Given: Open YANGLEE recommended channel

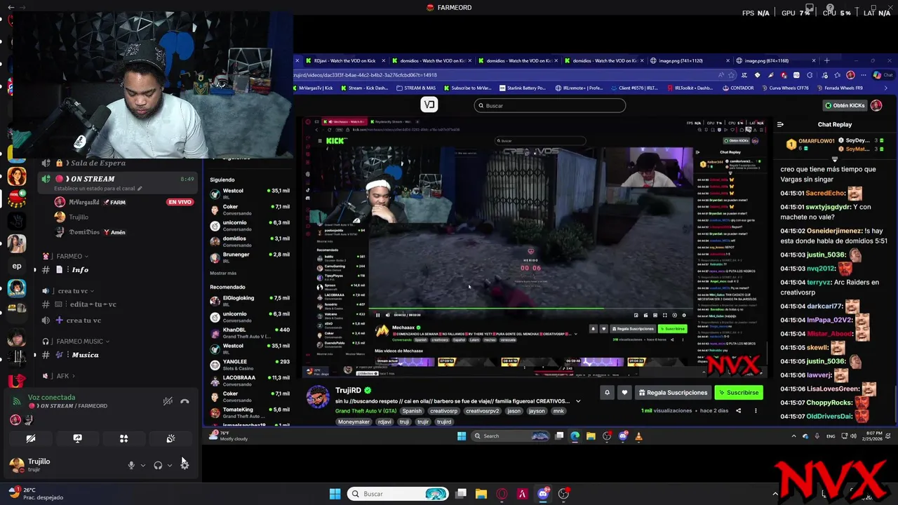Looking at the screenshot, I should 249,365.
